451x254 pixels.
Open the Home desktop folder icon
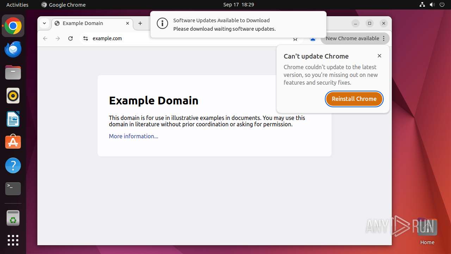(427, 231)
